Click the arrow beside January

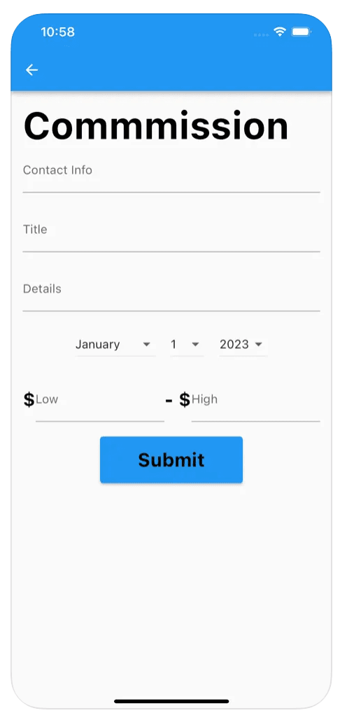[147, 345]
